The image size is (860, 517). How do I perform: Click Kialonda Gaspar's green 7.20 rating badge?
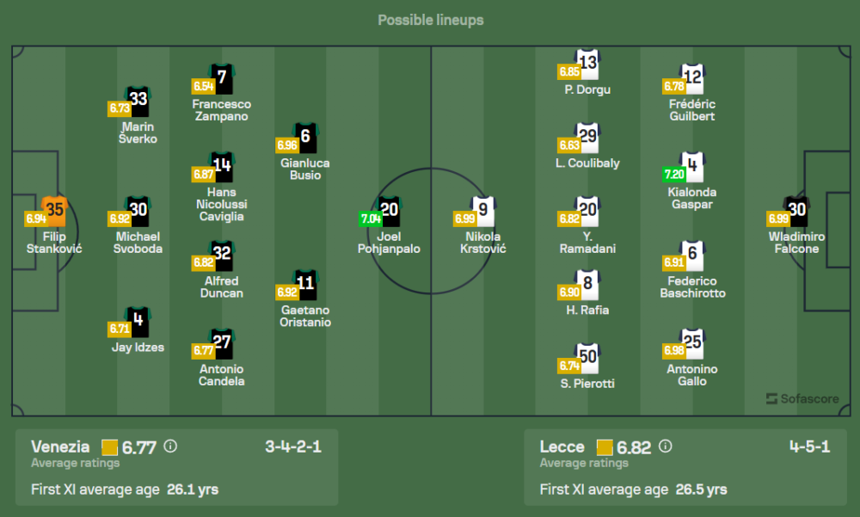674,174
